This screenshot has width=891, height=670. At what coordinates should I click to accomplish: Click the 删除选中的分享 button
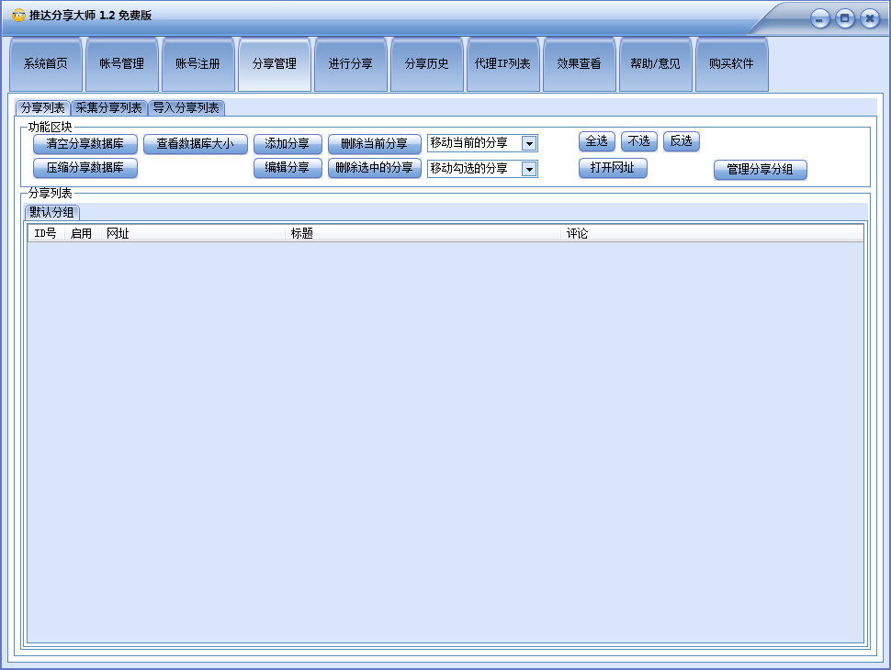(375, 168)
